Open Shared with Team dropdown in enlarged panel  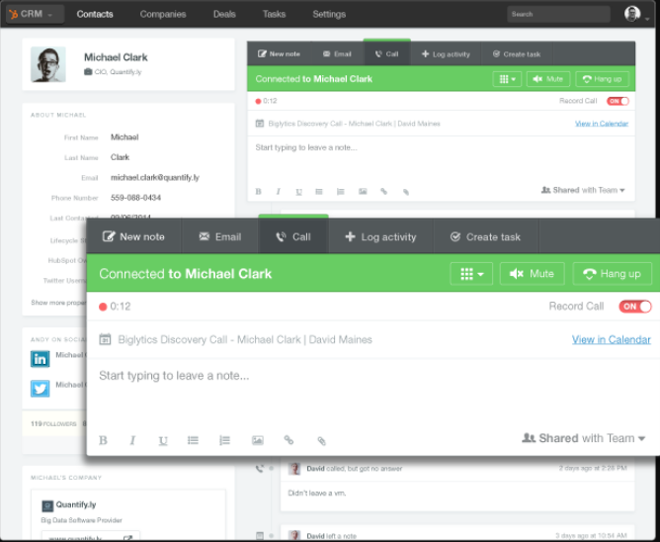pyautogui.click(x=583, y=438)
